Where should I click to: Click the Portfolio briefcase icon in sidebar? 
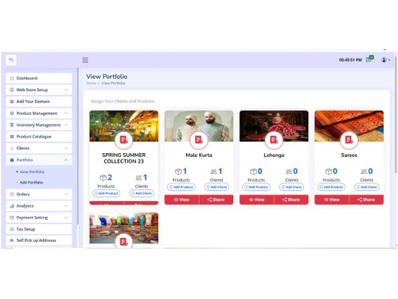[12, 160]
